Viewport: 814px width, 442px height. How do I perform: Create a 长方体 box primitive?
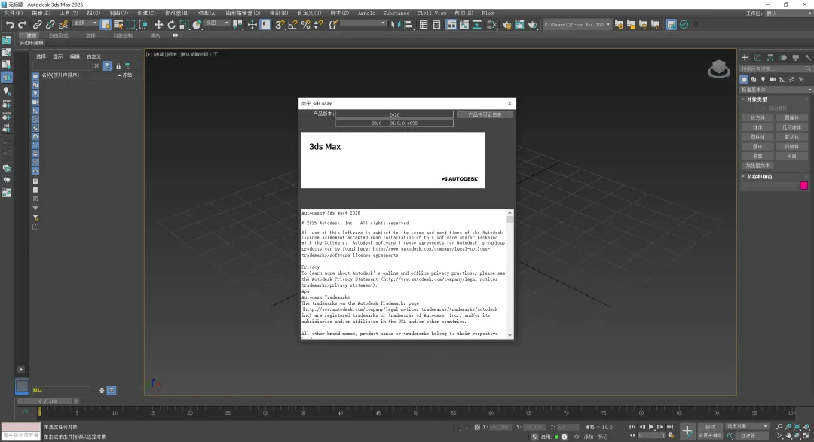point(757,117)
